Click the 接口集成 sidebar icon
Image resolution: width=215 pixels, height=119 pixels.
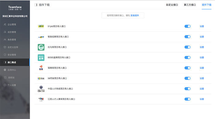click(x=5, y=62)
